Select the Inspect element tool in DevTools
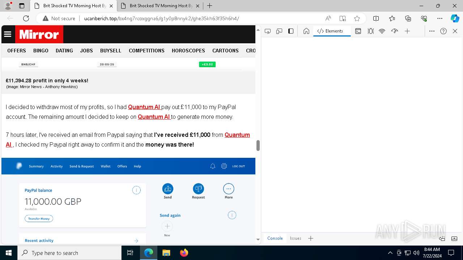 [x=268, y=31]
